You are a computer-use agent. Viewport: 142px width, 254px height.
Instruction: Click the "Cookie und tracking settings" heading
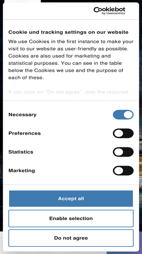point(68,32)
